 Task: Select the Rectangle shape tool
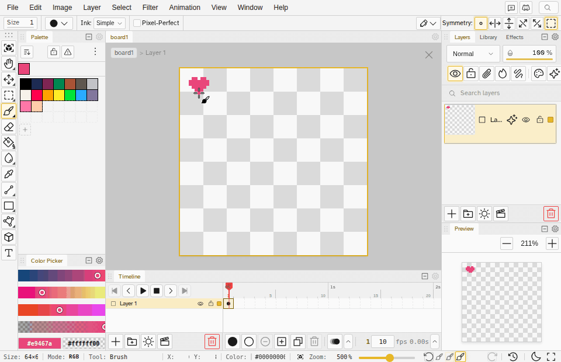tap(9, 206)
